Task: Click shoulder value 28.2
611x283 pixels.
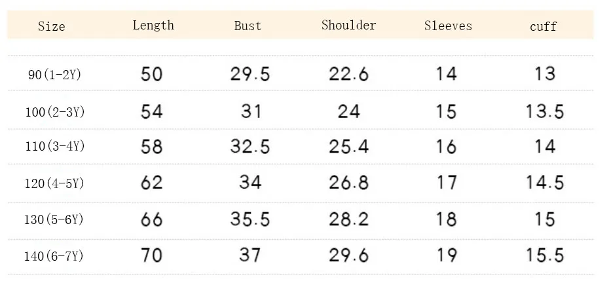Action: [348, 219]
